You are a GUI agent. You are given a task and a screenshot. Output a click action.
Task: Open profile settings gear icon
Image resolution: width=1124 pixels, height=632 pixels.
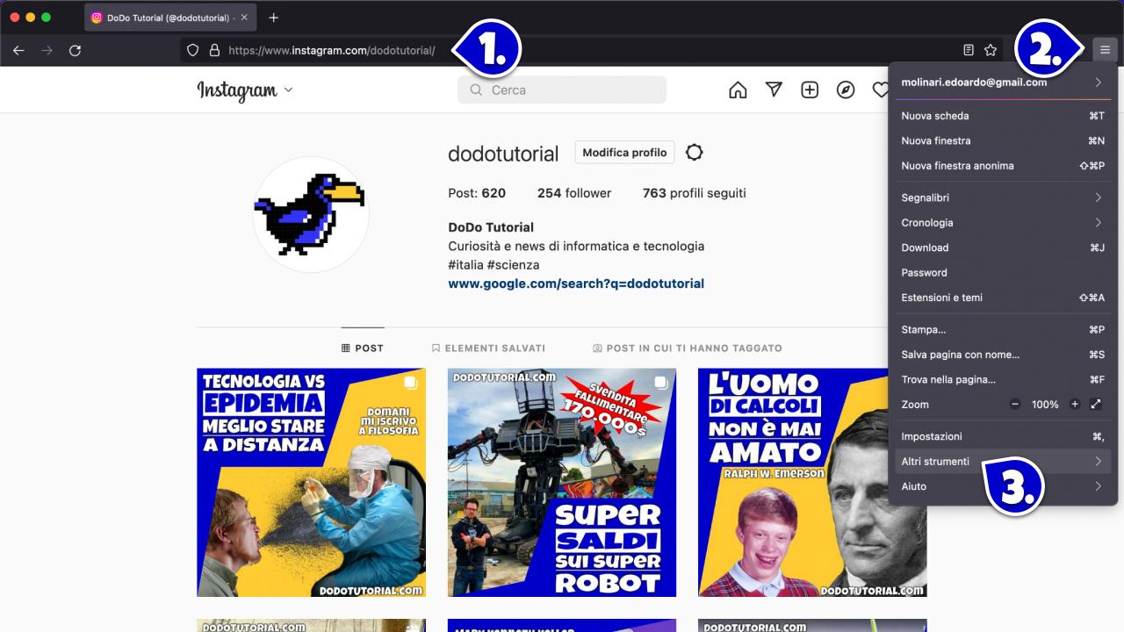pyautogui.click(x=694, y=152)
